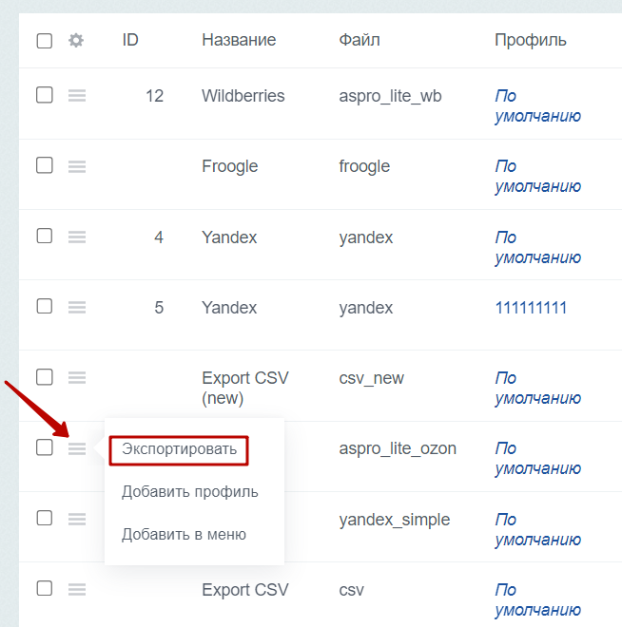Check the csv file row checkbox
Image resolution: width=622 pixels, height=627 pixels.
[x=45, y=589]
